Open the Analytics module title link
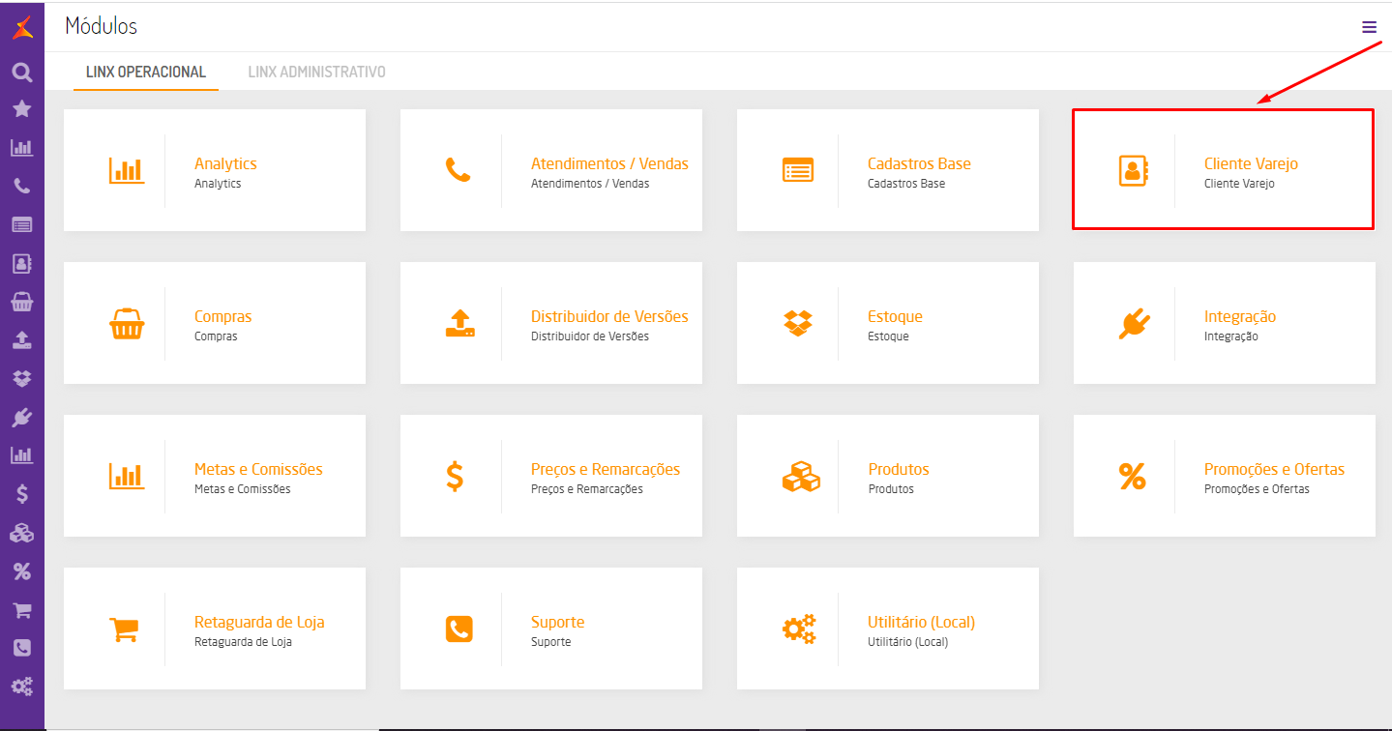 (225, 163)
